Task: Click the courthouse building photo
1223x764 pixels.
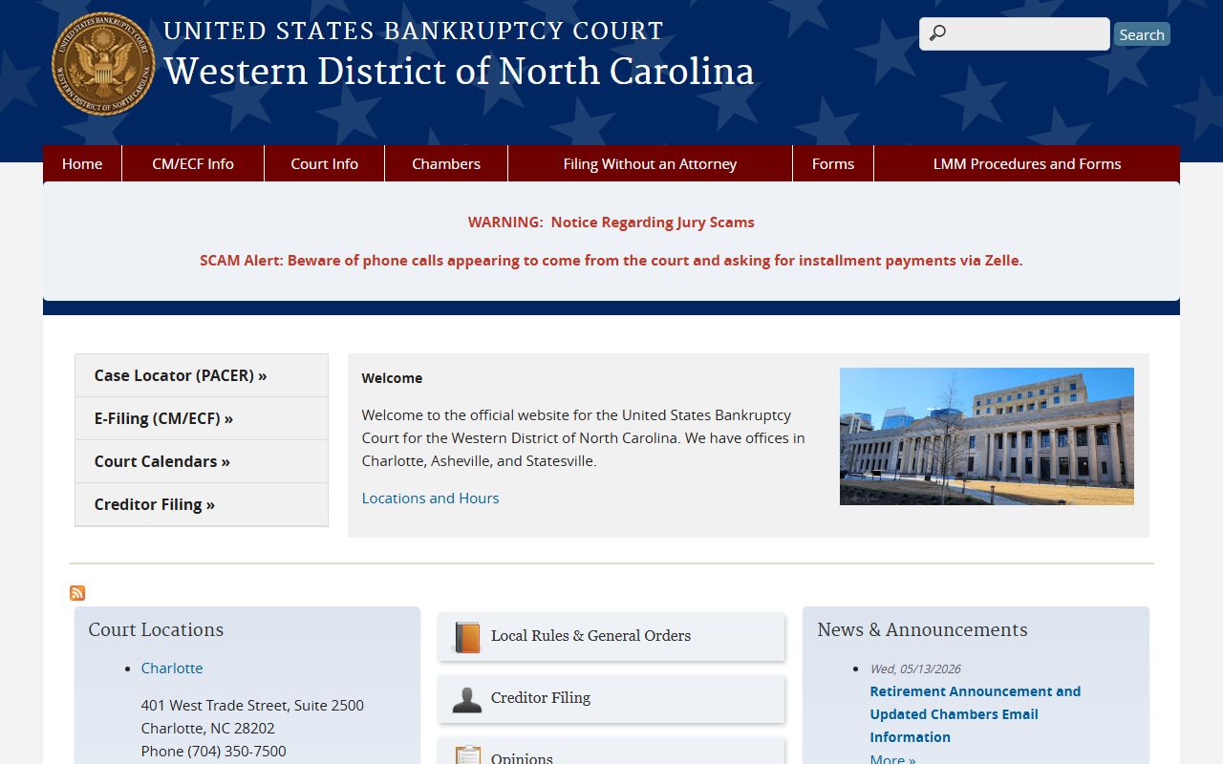Action: coord(987,436)
